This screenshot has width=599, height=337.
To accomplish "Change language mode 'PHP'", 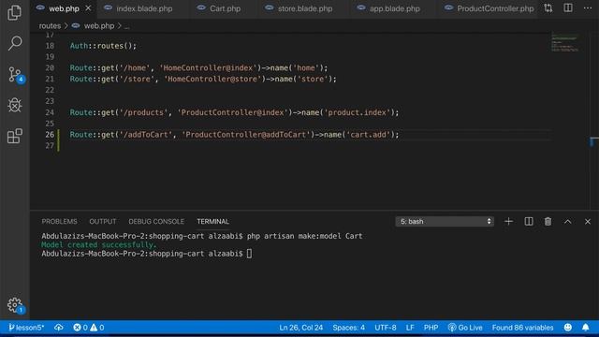I will click(431, 328).
